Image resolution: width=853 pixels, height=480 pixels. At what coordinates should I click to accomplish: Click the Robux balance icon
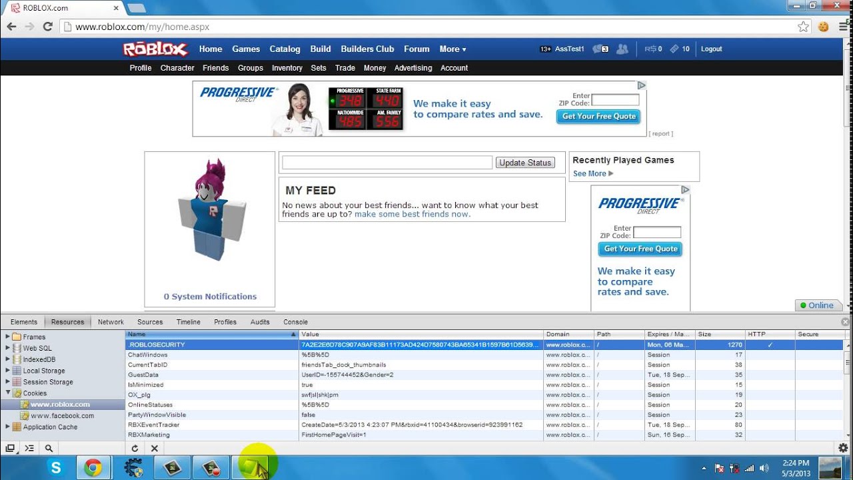point(650,49)
